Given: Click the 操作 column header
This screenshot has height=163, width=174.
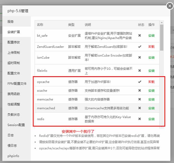Looking at the screenshot, I should tap(151, 24).
